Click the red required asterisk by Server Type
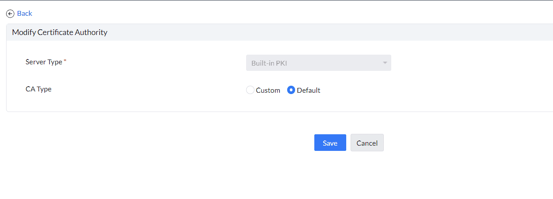 pos(65,61)
